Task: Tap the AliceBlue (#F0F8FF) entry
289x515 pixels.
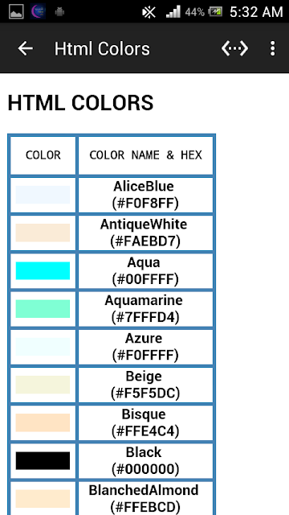Action: pos(145,195)
